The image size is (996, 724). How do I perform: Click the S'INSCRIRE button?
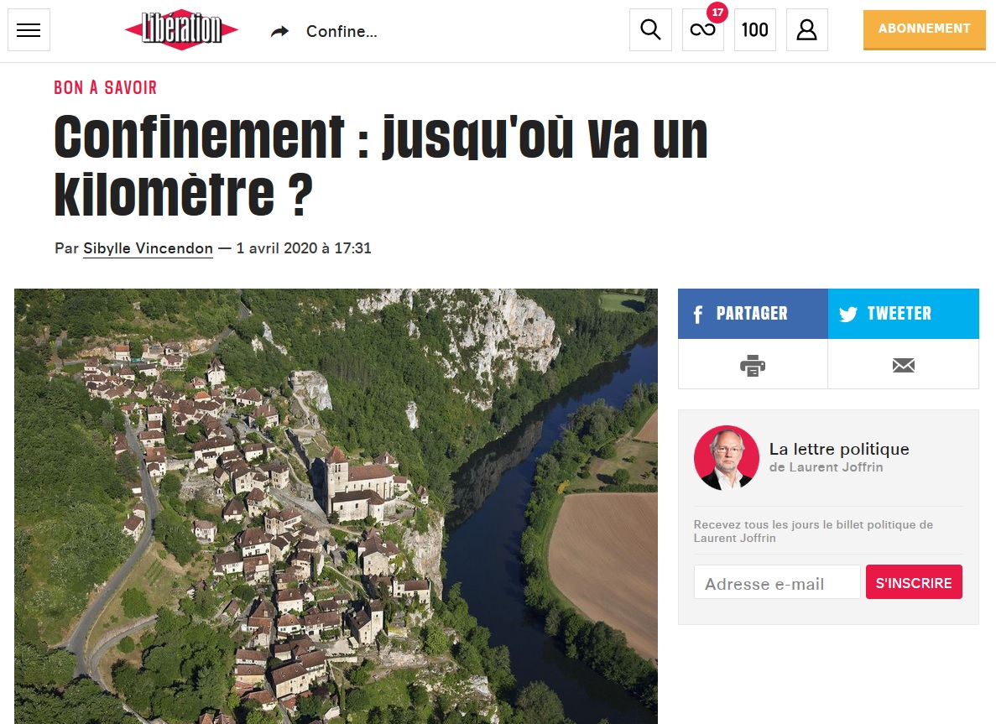click(x=914, y=582)
